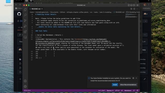Open the browser three-dot menu
This screenshot has height=93, width=165.
coord(149,5)
